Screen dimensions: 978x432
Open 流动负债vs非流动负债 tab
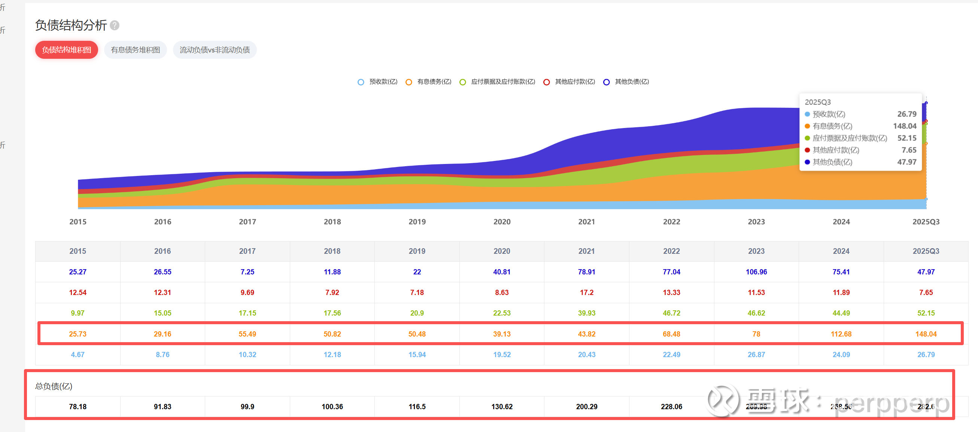[x=215, y=50]
